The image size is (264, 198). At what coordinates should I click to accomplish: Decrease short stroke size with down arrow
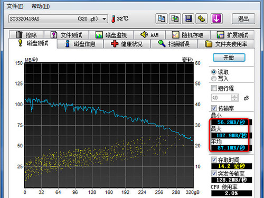coord(234,99)
